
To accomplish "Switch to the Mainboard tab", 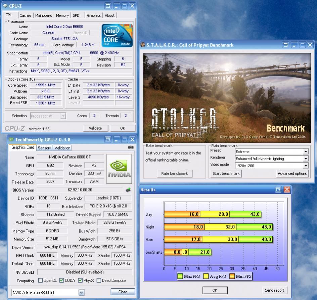I will click(x=44, y=15).
